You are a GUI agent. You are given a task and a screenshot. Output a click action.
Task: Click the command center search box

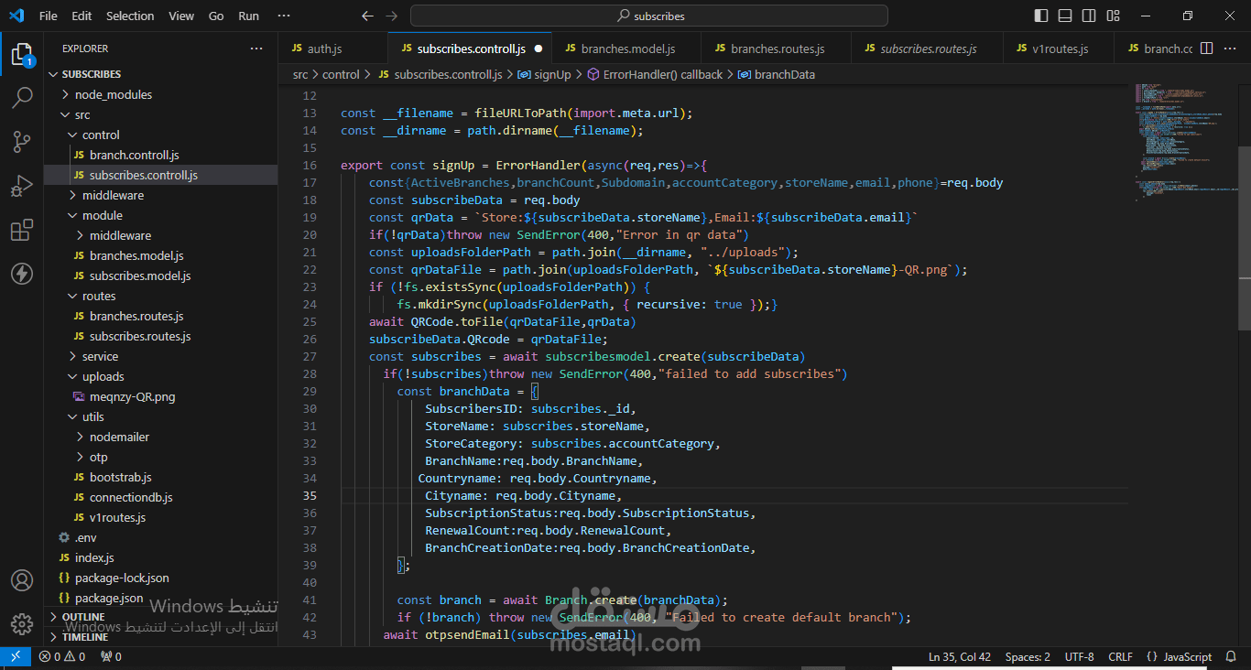[649, 16]
